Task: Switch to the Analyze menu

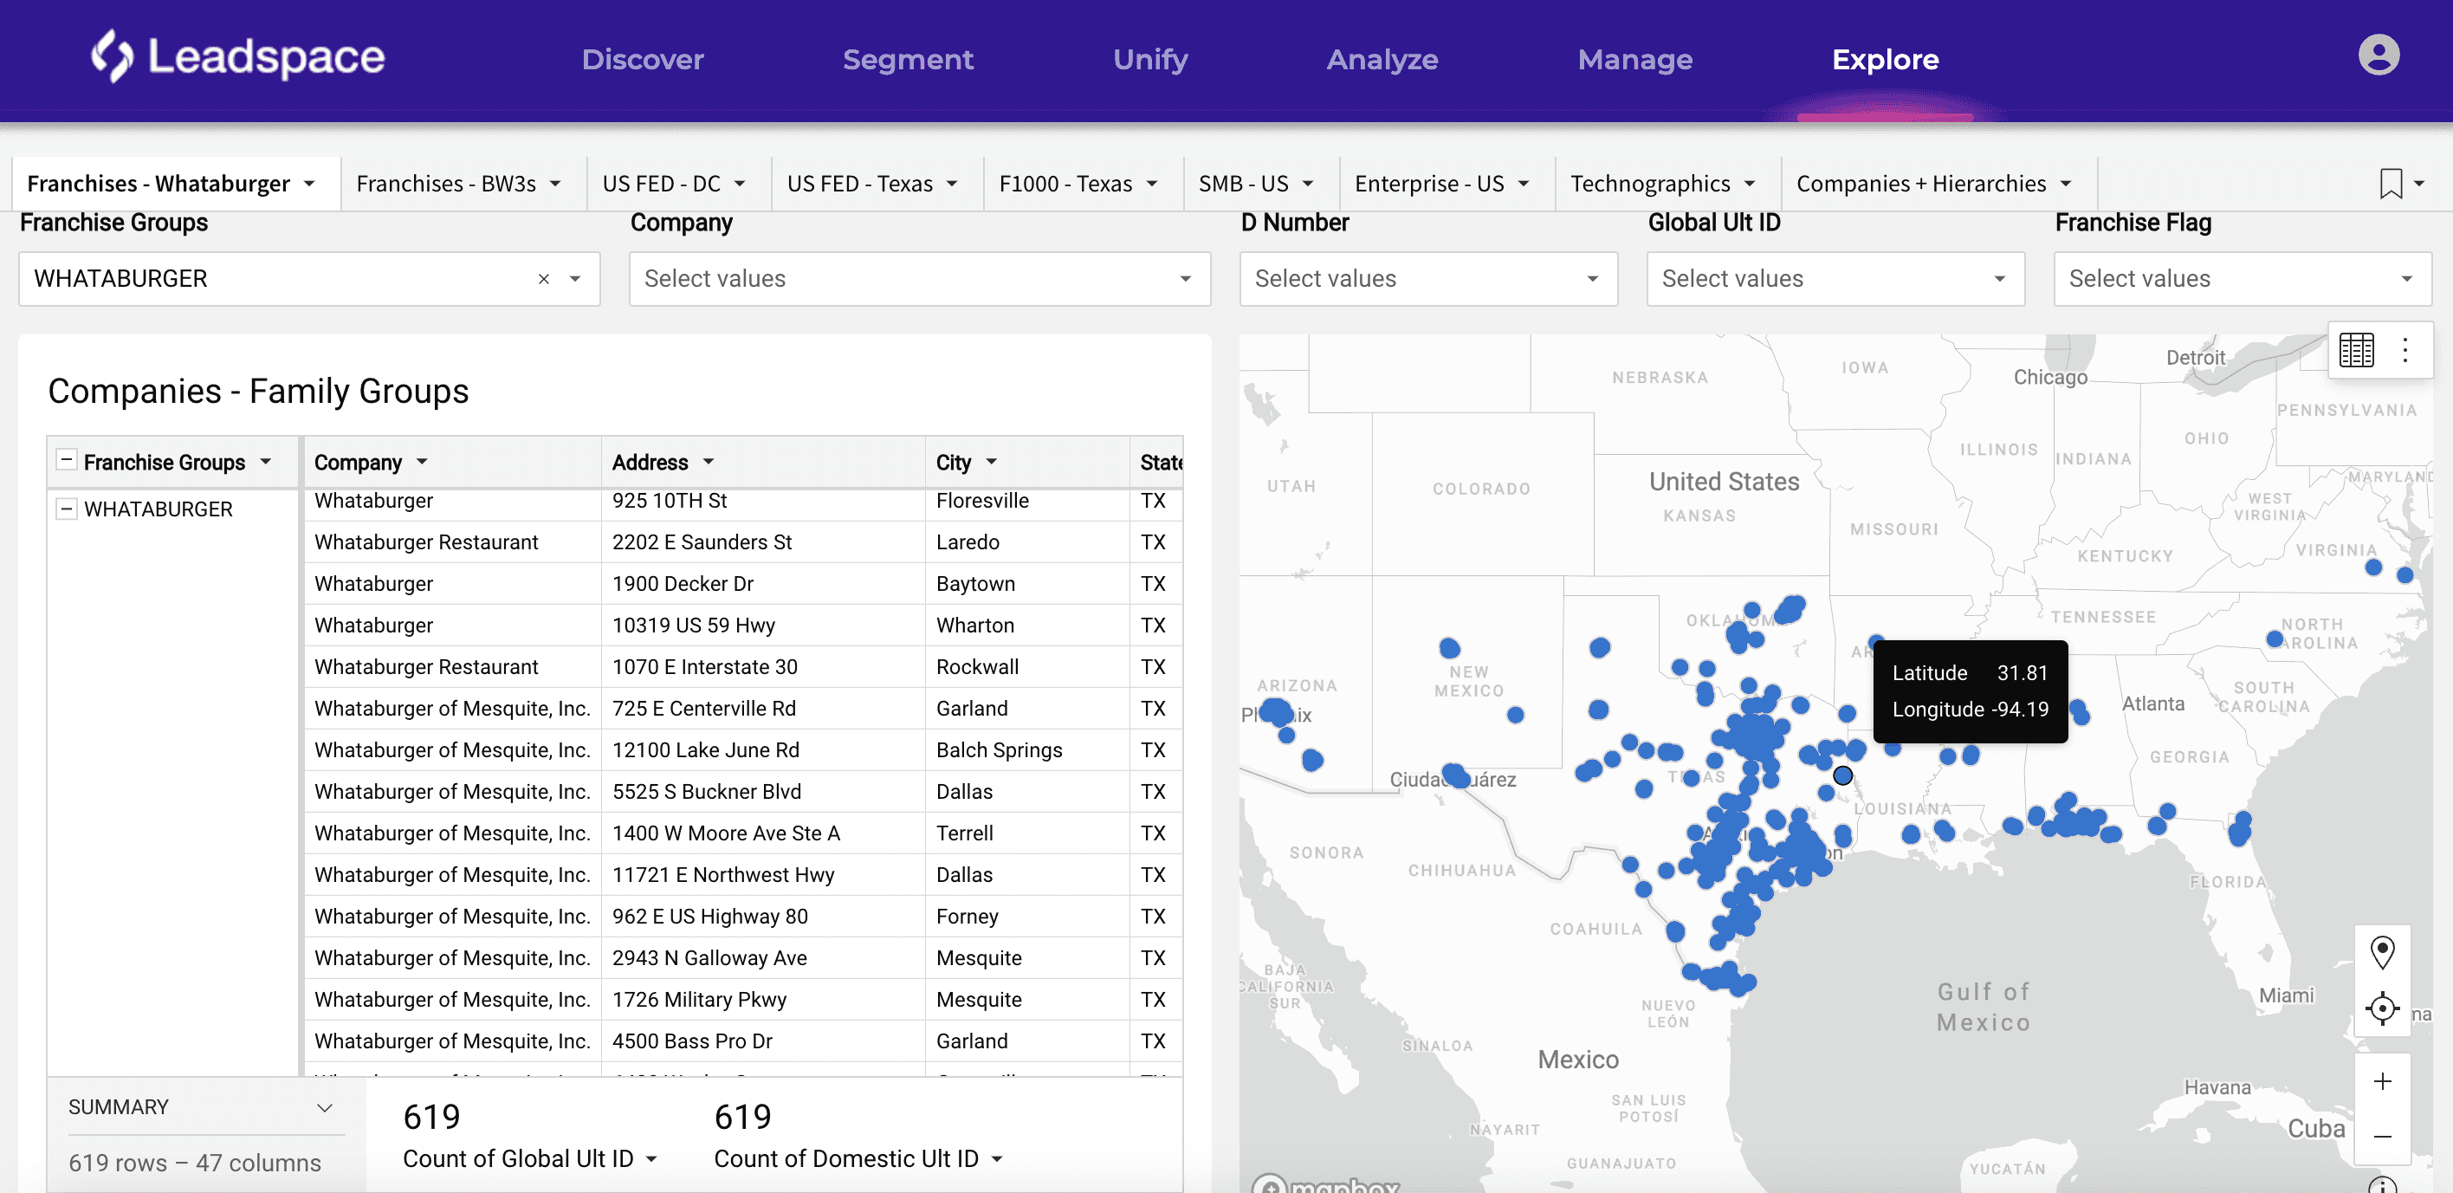Action: coord(1382,59)
